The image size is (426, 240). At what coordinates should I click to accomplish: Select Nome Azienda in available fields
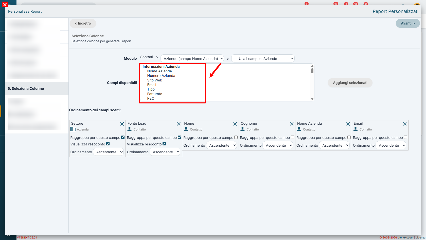tap(159, 71)
